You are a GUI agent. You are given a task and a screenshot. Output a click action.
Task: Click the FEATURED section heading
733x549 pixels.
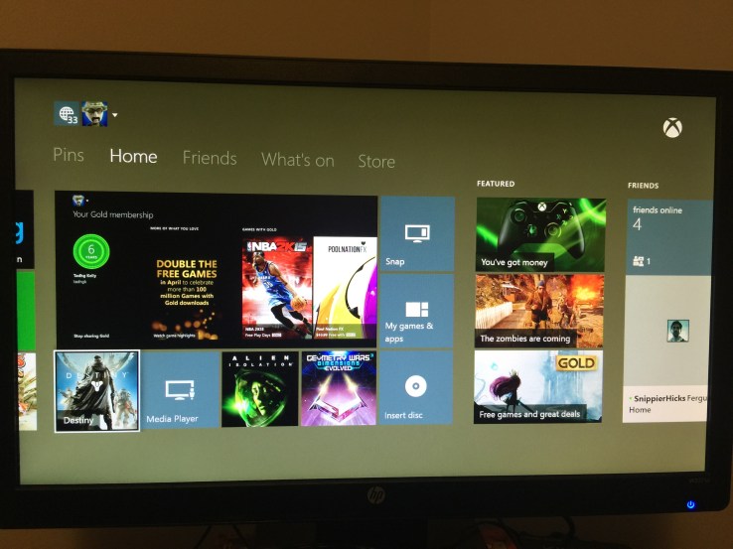(x=496, y=184)
